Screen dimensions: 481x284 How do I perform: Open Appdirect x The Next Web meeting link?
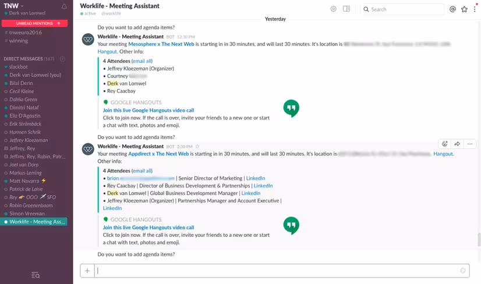point(158,154)
